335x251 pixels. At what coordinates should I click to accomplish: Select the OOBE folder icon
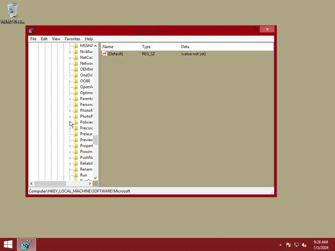point(76,81)
